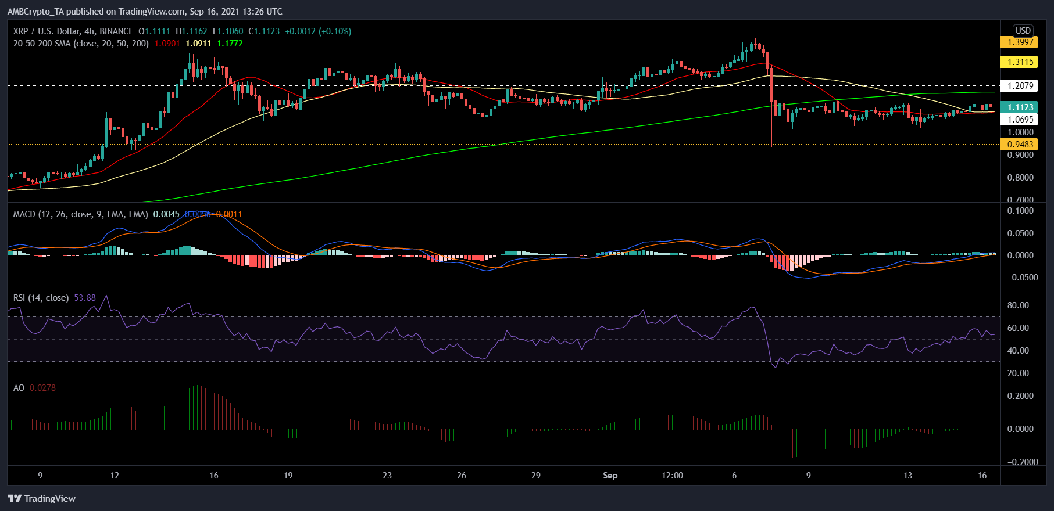The width and height of the screenshot is (1054, 511).
Task: Click the MACD -0.0500 axis label
Action: pos(1023,278)
